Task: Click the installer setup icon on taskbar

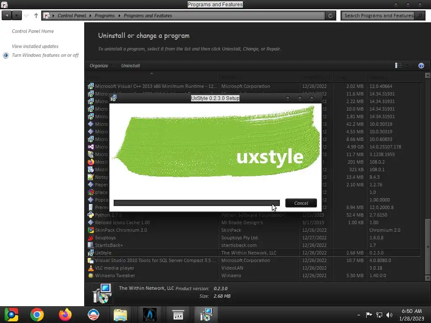Action: (x=206, y=315)
